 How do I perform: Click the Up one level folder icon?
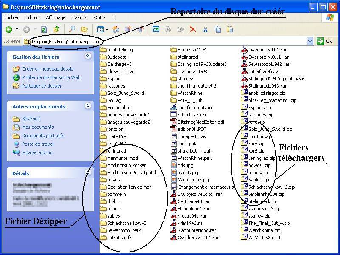(56, 29)
